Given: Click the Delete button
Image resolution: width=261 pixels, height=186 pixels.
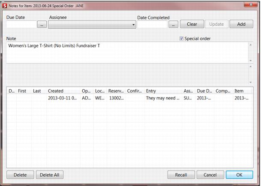Looking at the screenshot, I should 20,175.
